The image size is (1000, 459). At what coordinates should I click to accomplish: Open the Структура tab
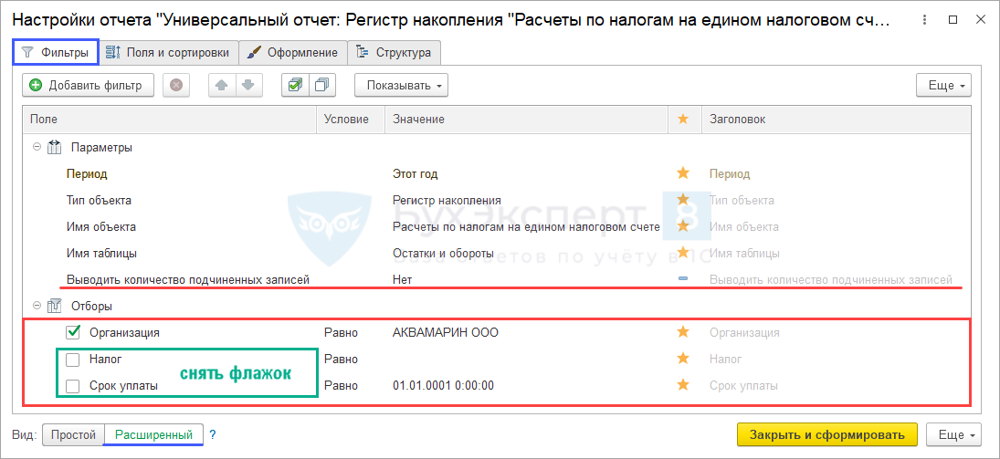point(395,53)
